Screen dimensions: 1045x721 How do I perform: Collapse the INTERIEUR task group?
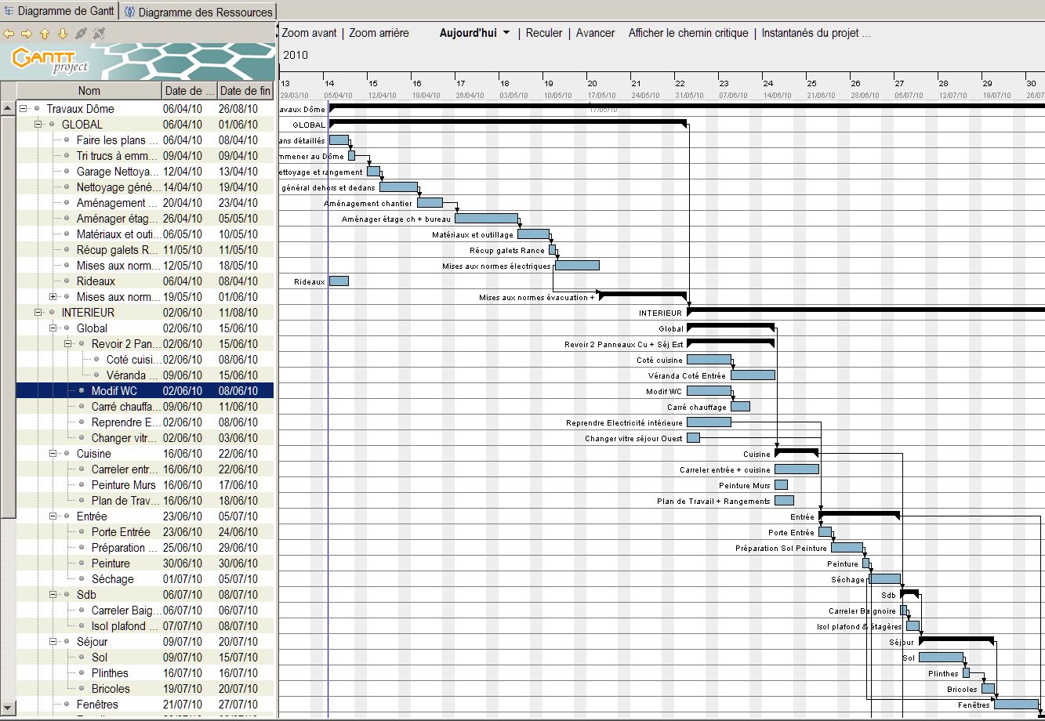38,313
